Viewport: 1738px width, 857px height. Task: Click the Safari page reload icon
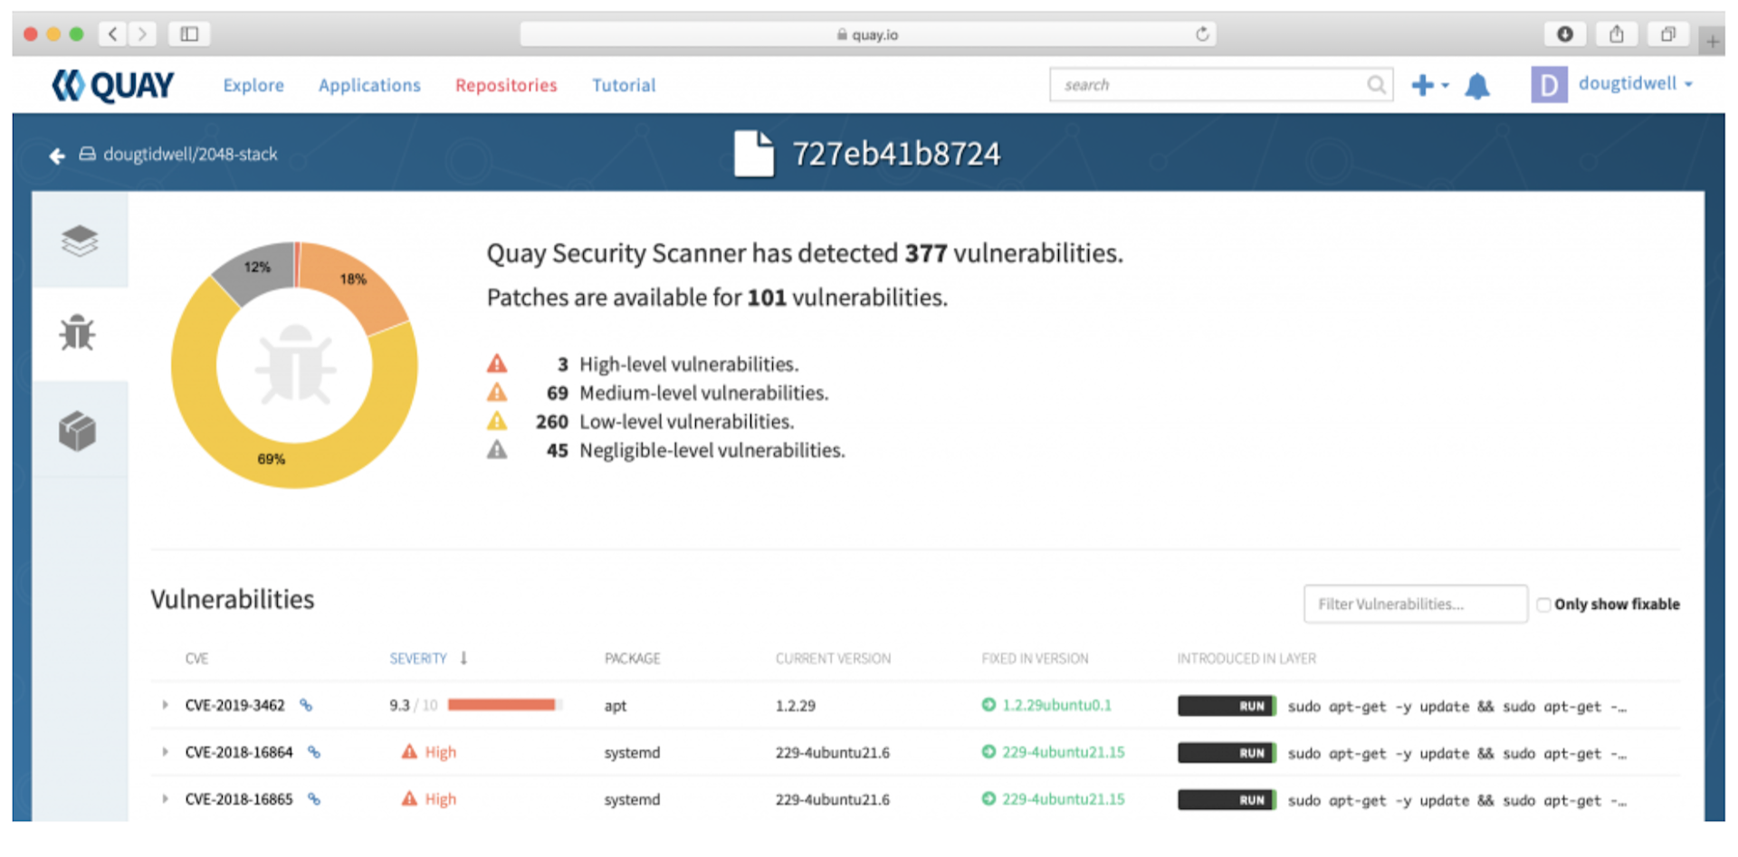pos(1201,34)
